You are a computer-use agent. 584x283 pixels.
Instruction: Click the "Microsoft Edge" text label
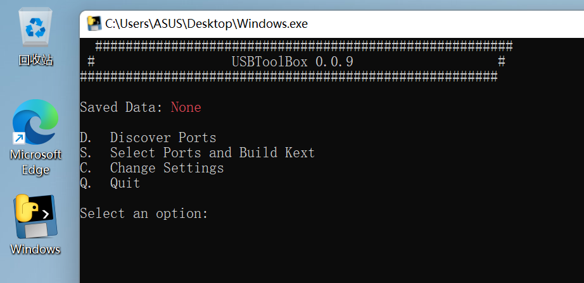click(x=35, y=162)
